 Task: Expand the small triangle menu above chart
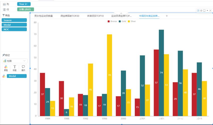click(x=207, y=10)
